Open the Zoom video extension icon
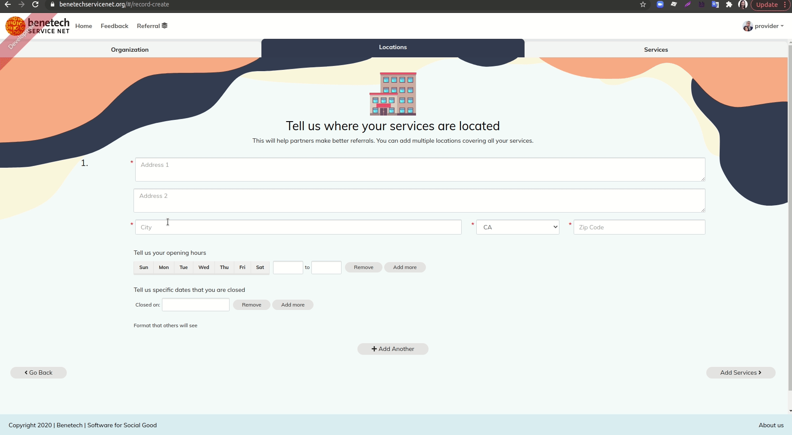Viewport: 792px width, 435px height. tap(660, 4)
